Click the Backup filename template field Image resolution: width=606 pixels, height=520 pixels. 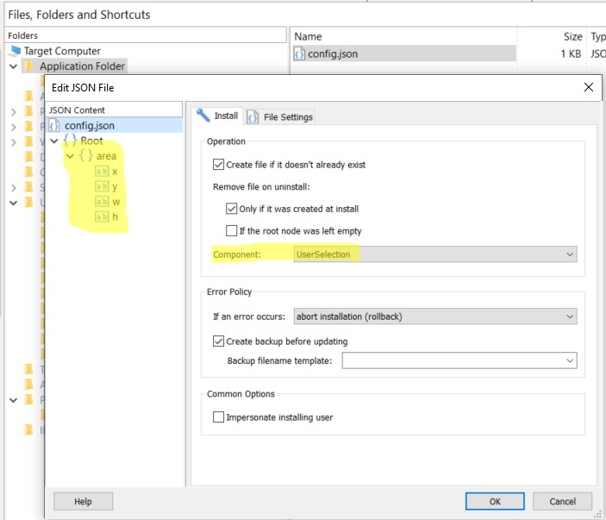(453, 360)
